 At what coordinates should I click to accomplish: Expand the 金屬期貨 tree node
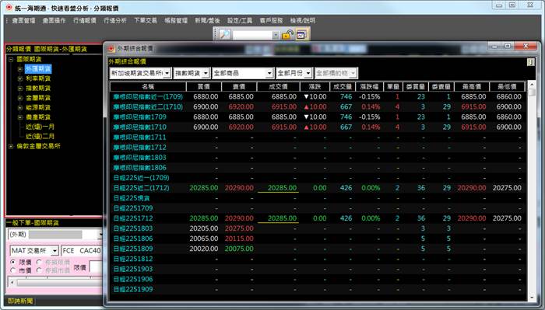click(20, 98)
